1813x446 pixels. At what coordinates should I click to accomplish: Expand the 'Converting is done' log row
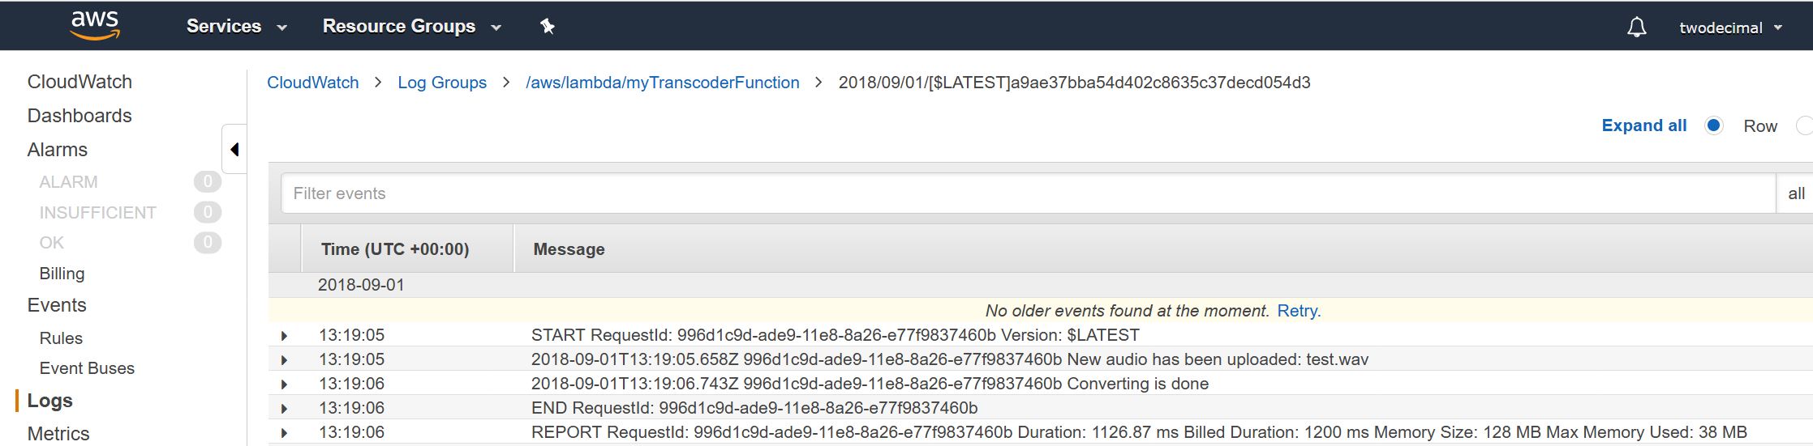pos(284,384)
